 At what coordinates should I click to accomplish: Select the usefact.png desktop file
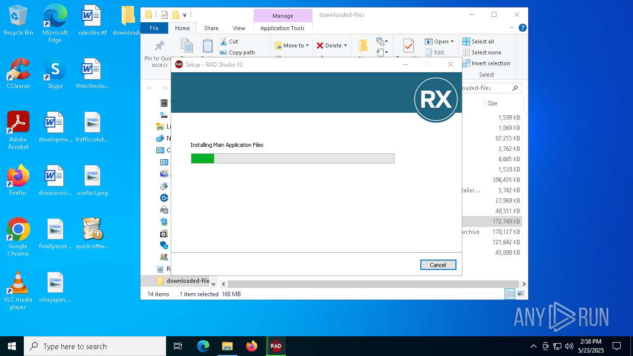pos(92,180)
